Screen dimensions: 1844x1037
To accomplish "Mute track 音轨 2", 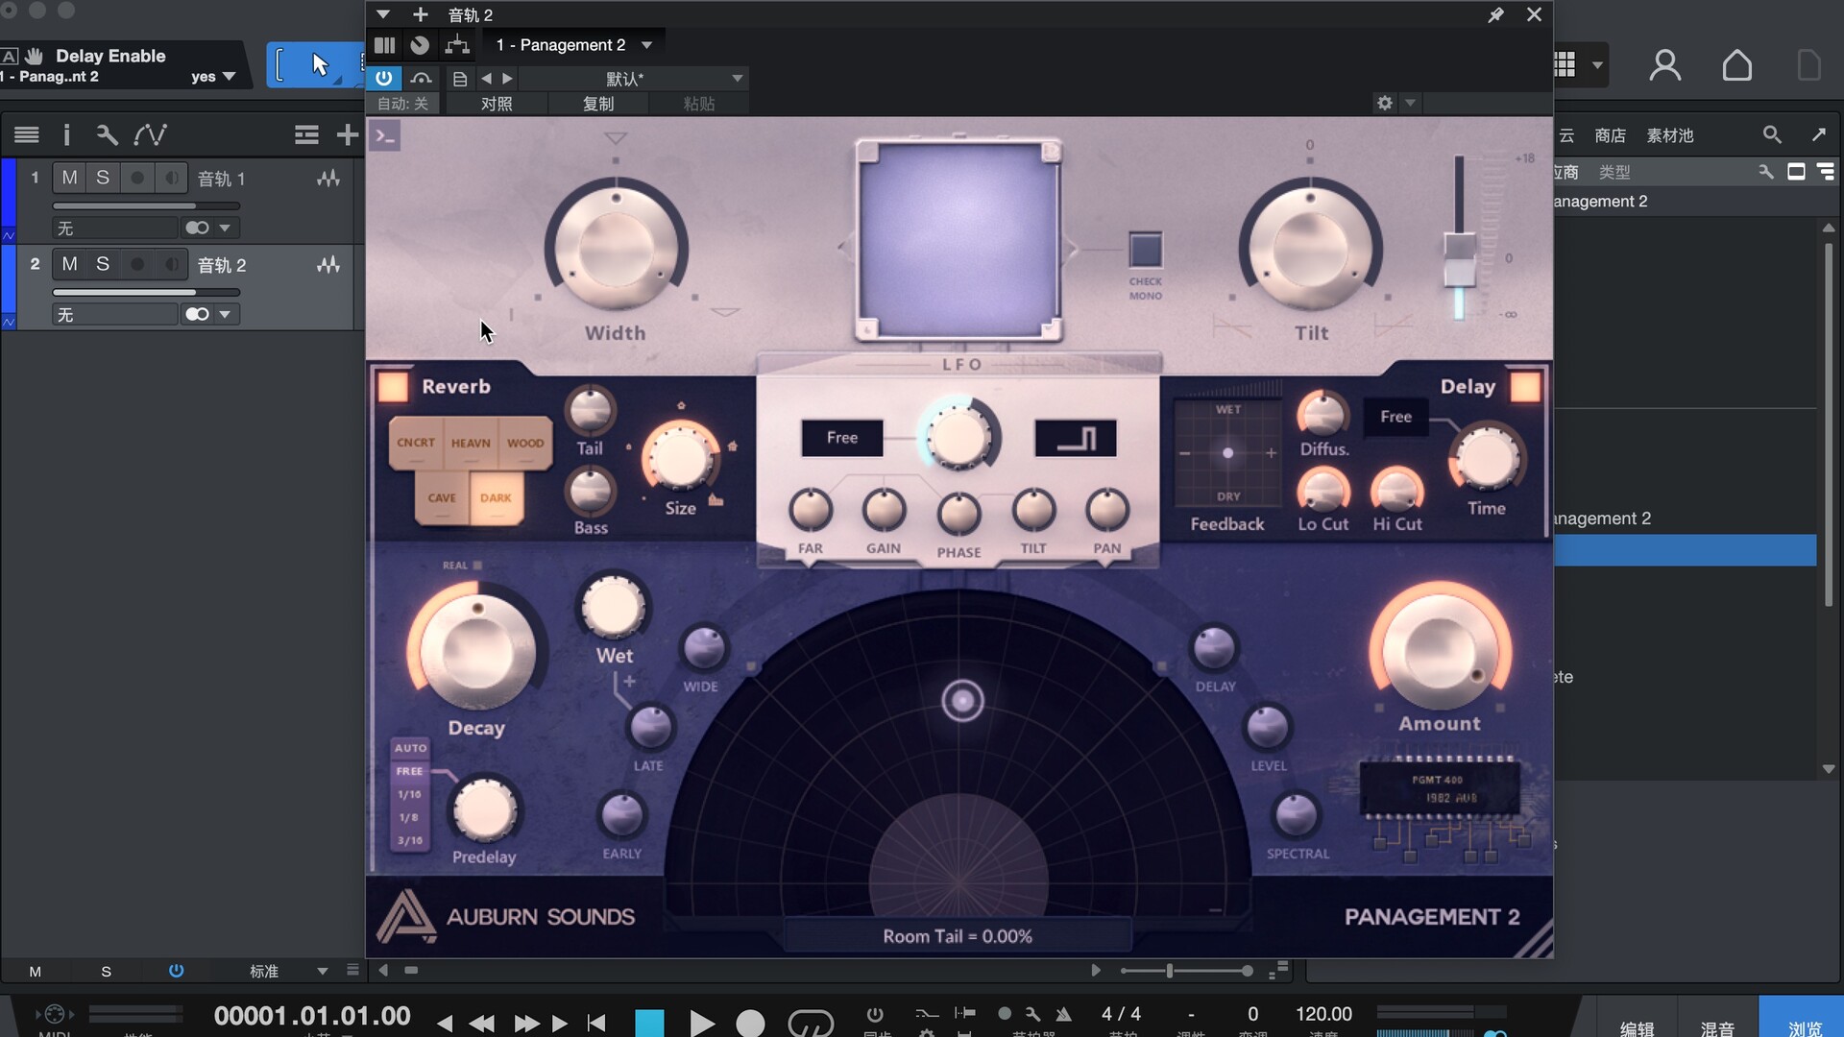I will coord(69,264).
